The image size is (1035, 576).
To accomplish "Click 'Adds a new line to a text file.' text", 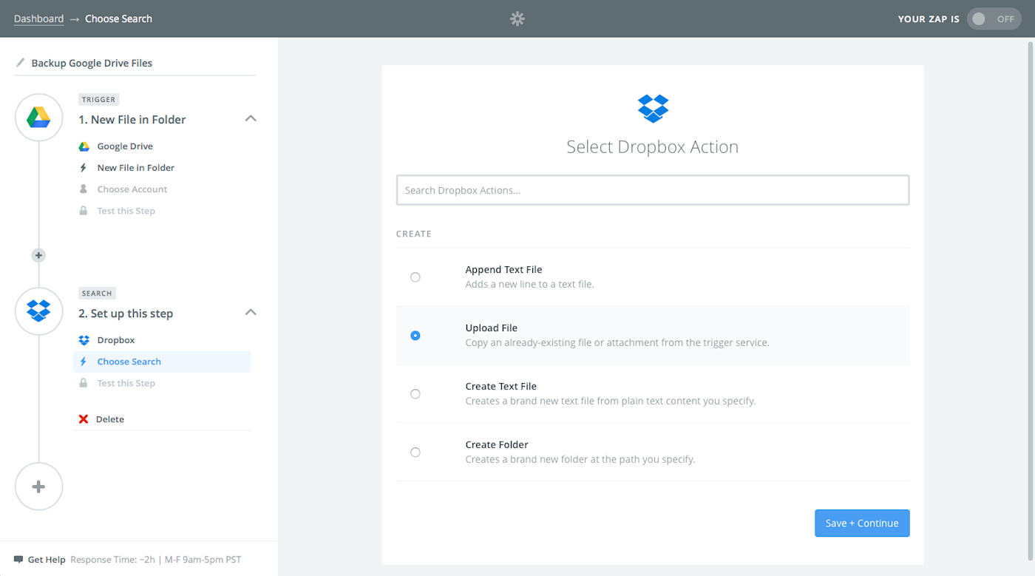I will pyautogui.click(x=529, y=284).
